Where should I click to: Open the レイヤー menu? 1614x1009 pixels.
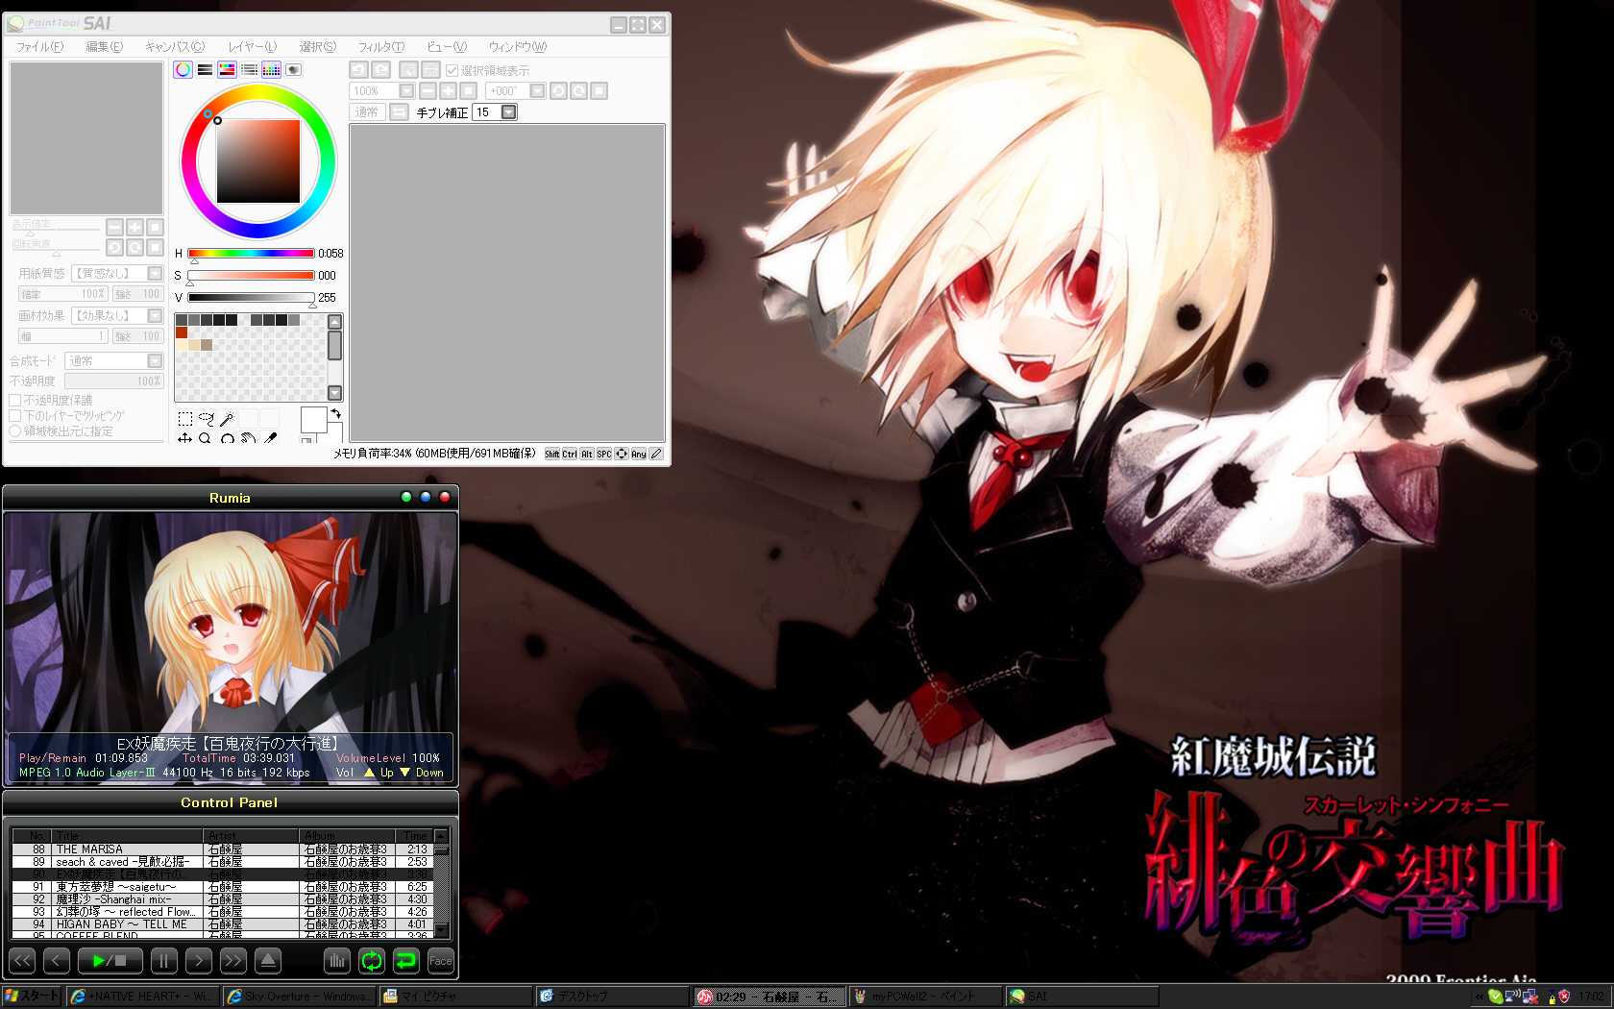[252, 47]
